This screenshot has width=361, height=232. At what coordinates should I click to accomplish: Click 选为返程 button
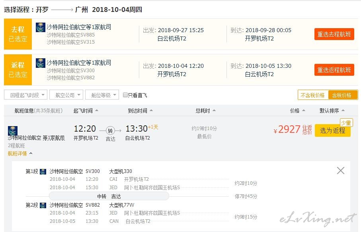[x=332, y=130]
